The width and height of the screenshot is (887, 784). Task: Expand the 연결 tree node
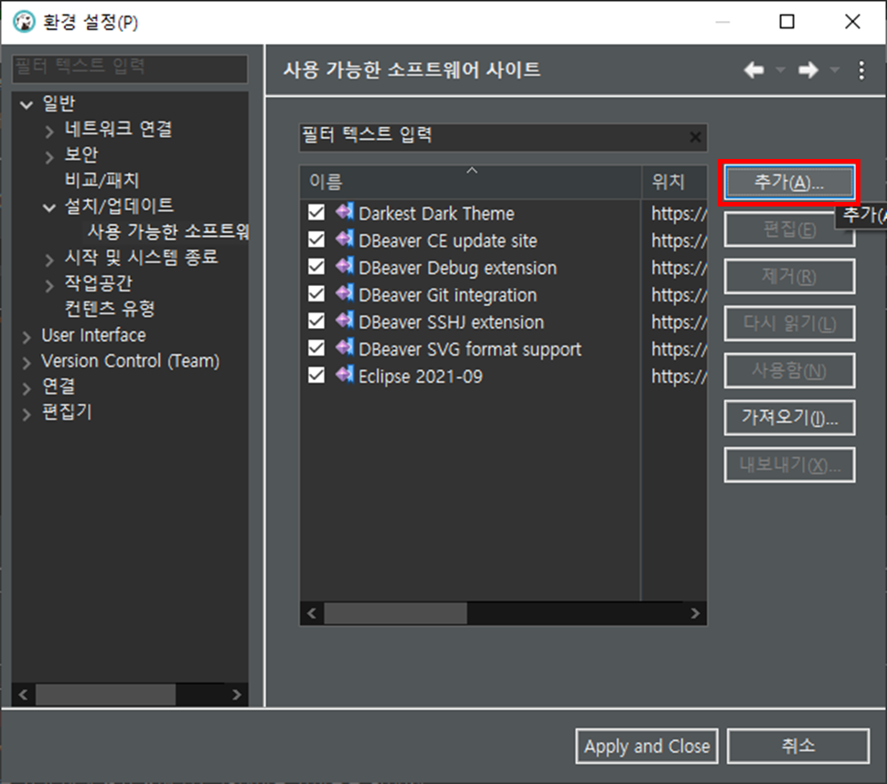(26, 388)
